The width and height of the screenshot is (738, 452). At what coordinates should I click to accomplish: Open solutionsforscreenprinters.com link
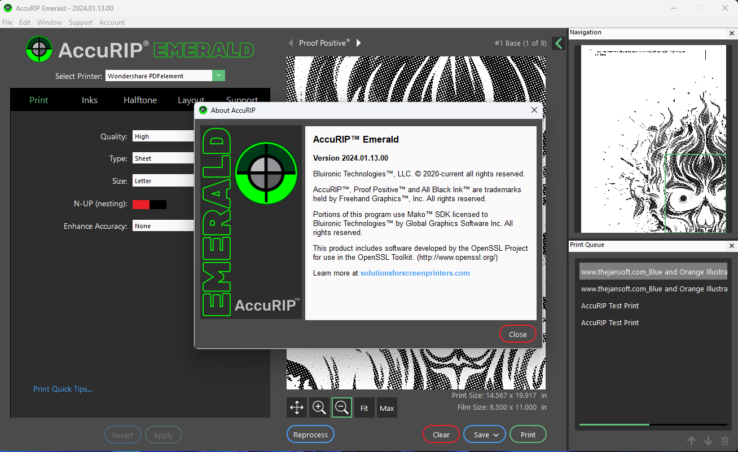click(x=415, y=273)
